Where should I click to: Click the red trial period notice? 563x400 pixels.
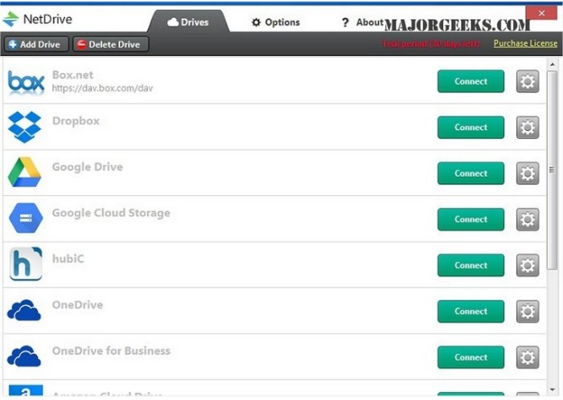coord(431,43)
